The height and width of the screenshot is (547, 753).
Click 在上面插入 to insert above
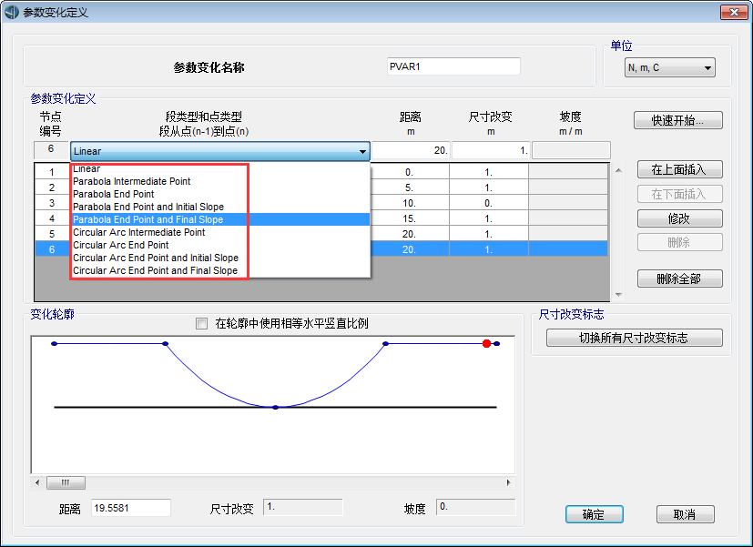pyautogui.click(x=679, y=169)
